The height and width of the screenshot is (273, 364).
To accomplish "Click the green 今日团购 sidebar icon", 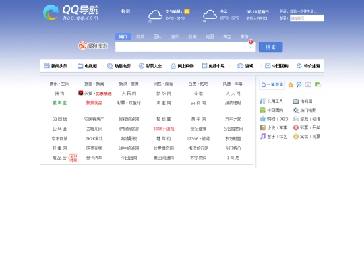I will pyautogui.click(x=263, y=110).
